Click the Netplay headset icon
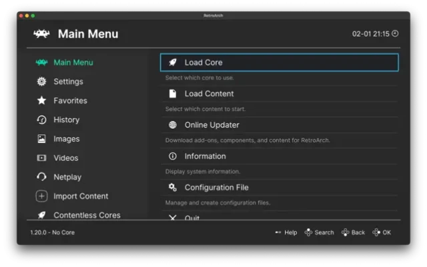This screenshot has height=267, width=427. [x=41, y=177]
